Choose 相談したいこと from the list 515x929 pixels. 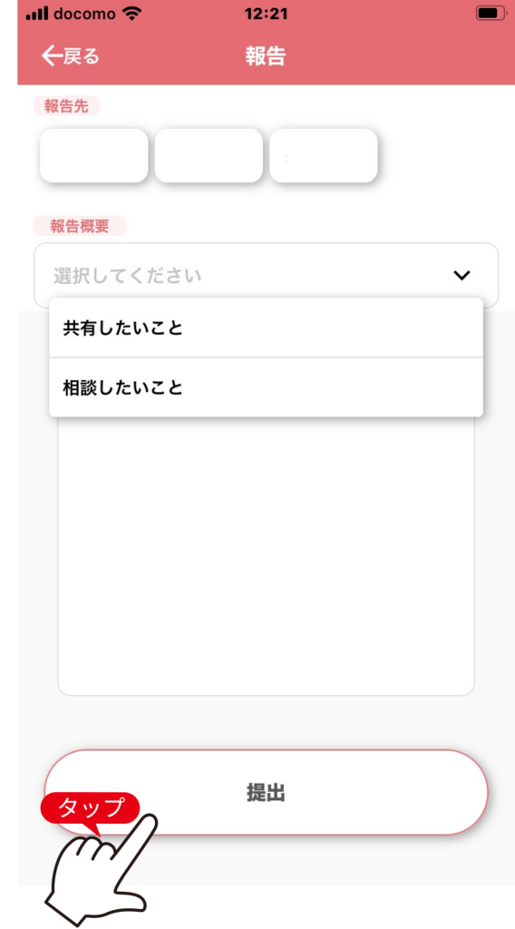click(x=266, y=387)
